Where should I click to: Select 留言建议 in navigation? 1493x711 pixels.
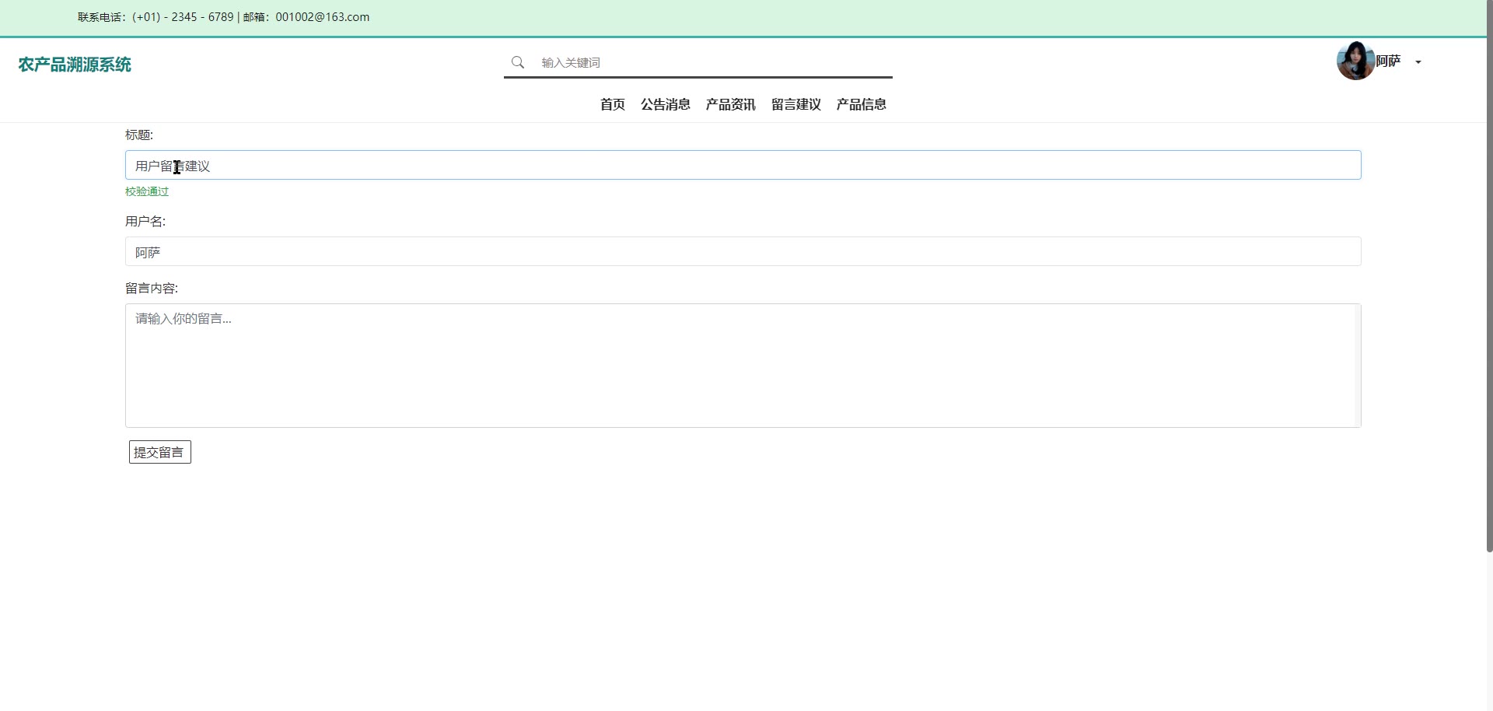click(796, 104)
